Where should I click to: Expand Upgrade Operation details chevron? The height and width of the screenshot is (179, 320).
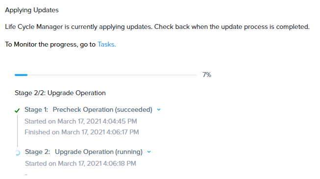pos(149,152)
